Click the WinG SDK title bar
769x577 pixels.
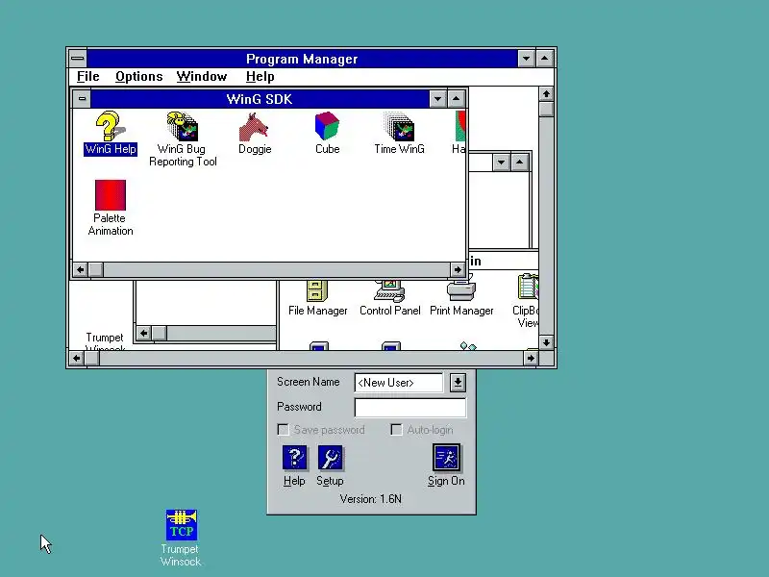pos(260,99)
